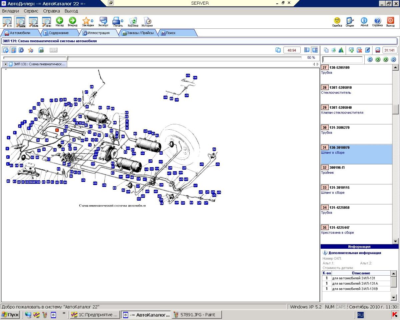Image resolution: width=400 pixels, height=320 pixels.
Task: Jump to first part with blue button
Action: tap(370, 59)
